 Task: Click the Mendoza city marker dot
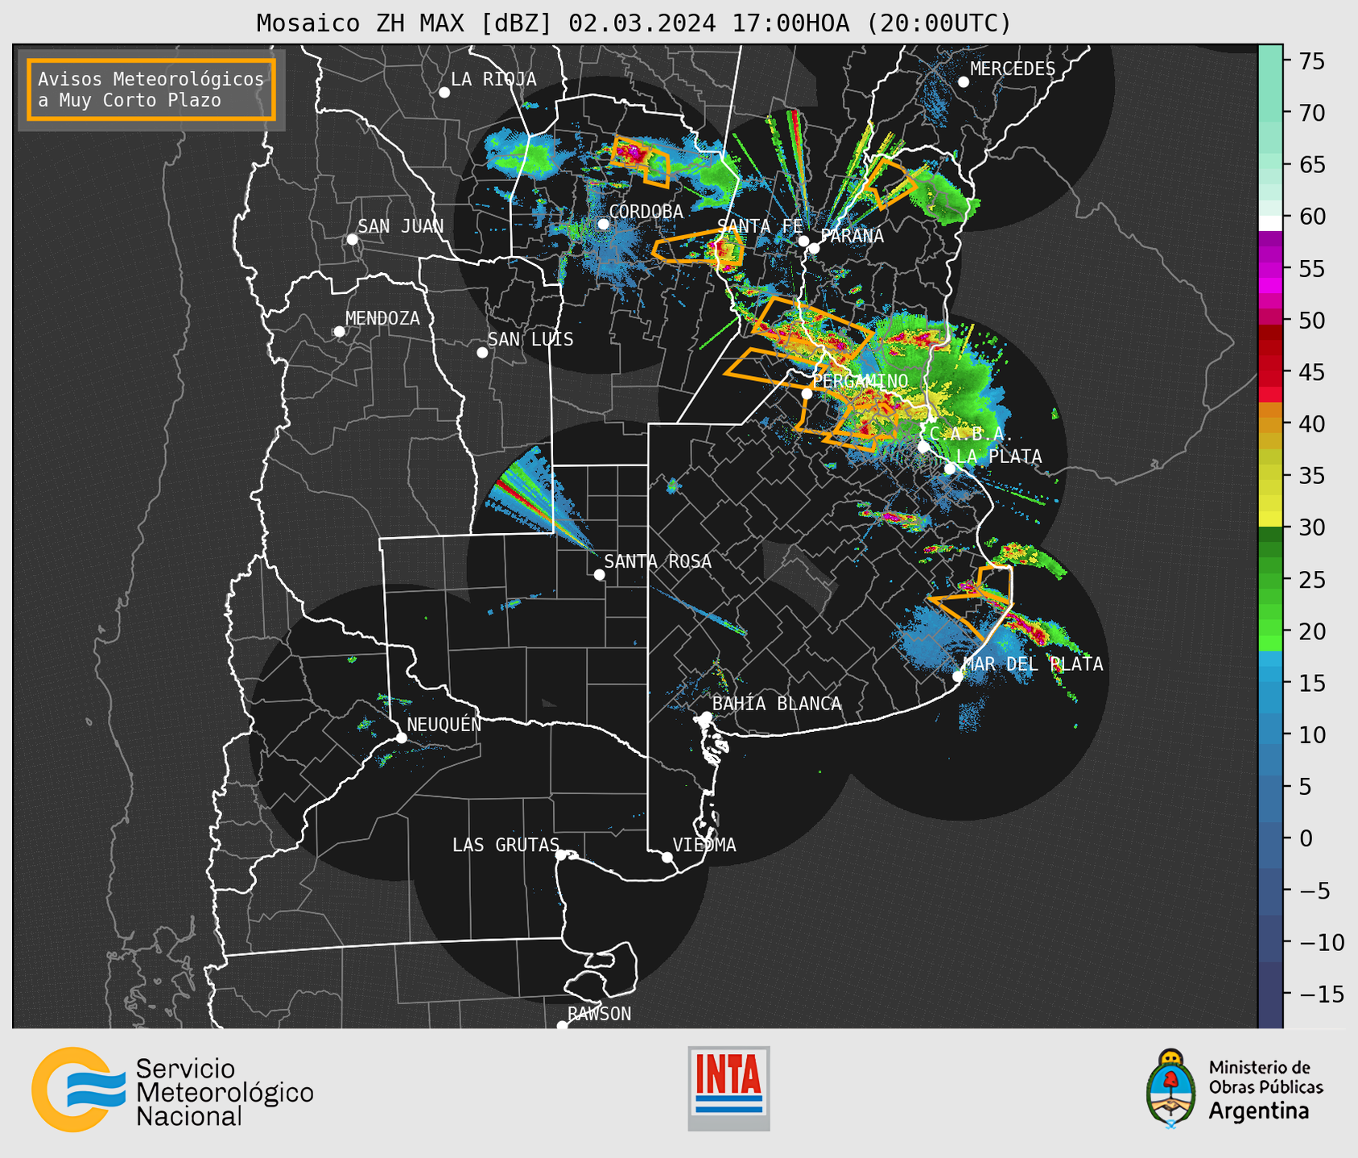tap(339, 332)
